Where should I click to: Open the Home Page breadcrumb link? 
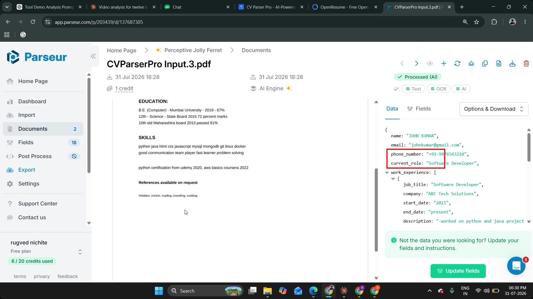tap(122, 50)
